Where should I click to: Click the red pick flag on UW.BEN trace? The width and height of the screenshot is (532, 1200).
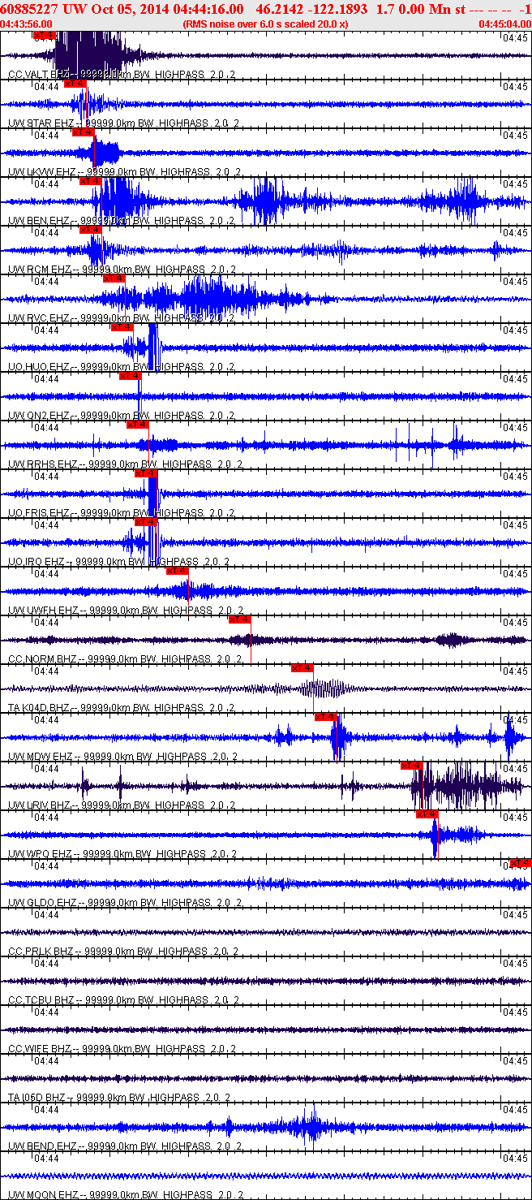pyautogui.click(x=91, y=181)
